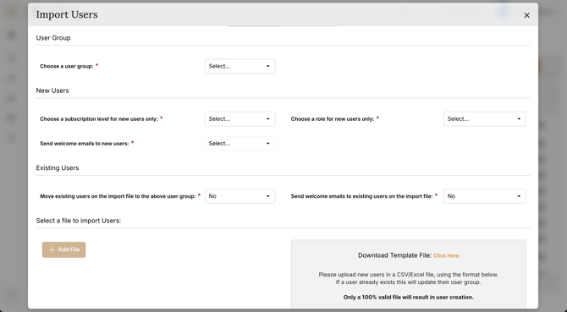Click 'Choose a user group:' label
This screenshot has height=312, width=567.
pos(67,66)
